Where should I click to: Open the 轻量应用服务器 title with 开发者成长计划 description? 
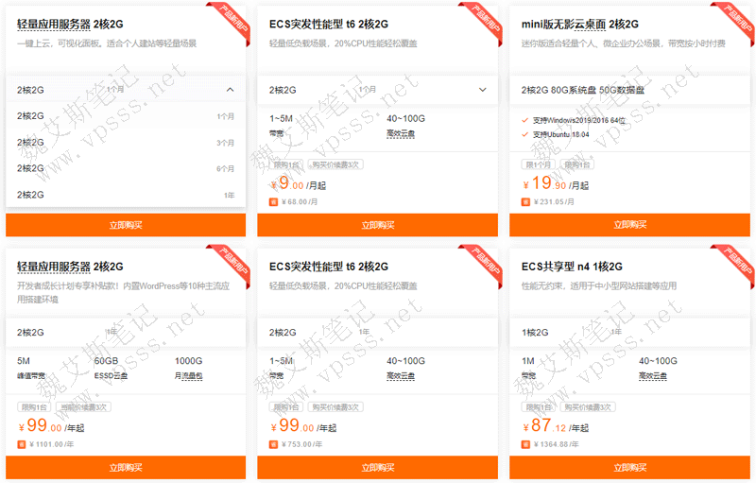point(70,267)
